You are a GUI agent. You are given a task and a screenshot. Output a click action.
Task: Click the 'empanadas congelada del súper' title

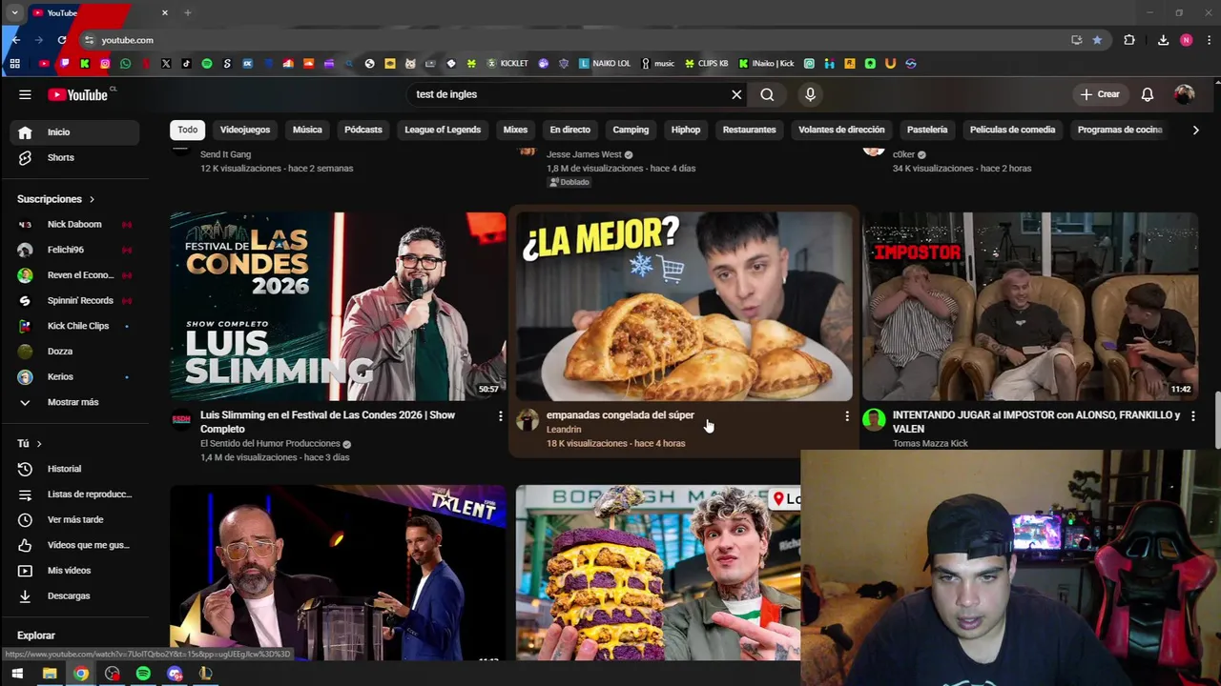click(x=620, y=415)
